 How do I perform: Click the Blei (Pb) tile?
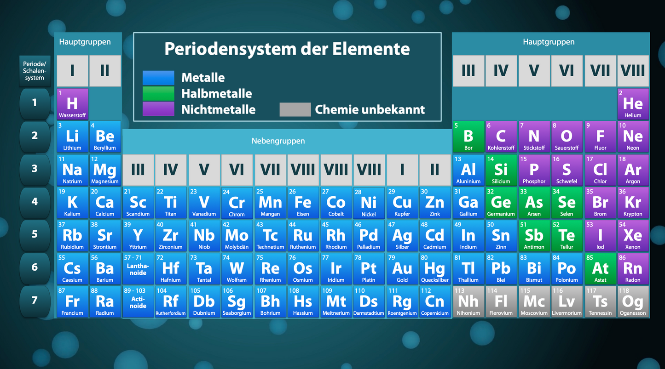coord(501,269)
